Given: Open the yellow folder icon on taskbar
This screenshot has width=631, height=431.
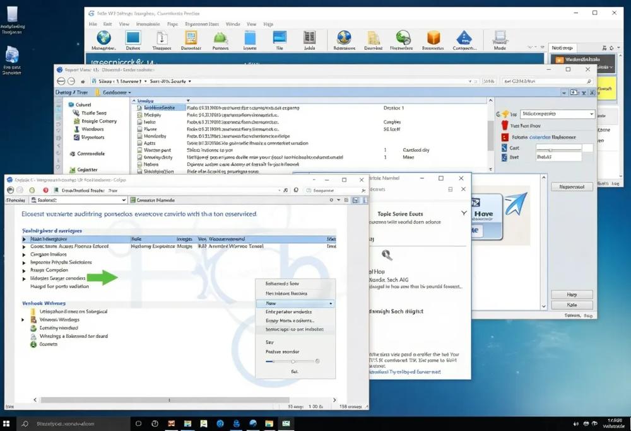Looking at the screenshot, I should 269,423.
